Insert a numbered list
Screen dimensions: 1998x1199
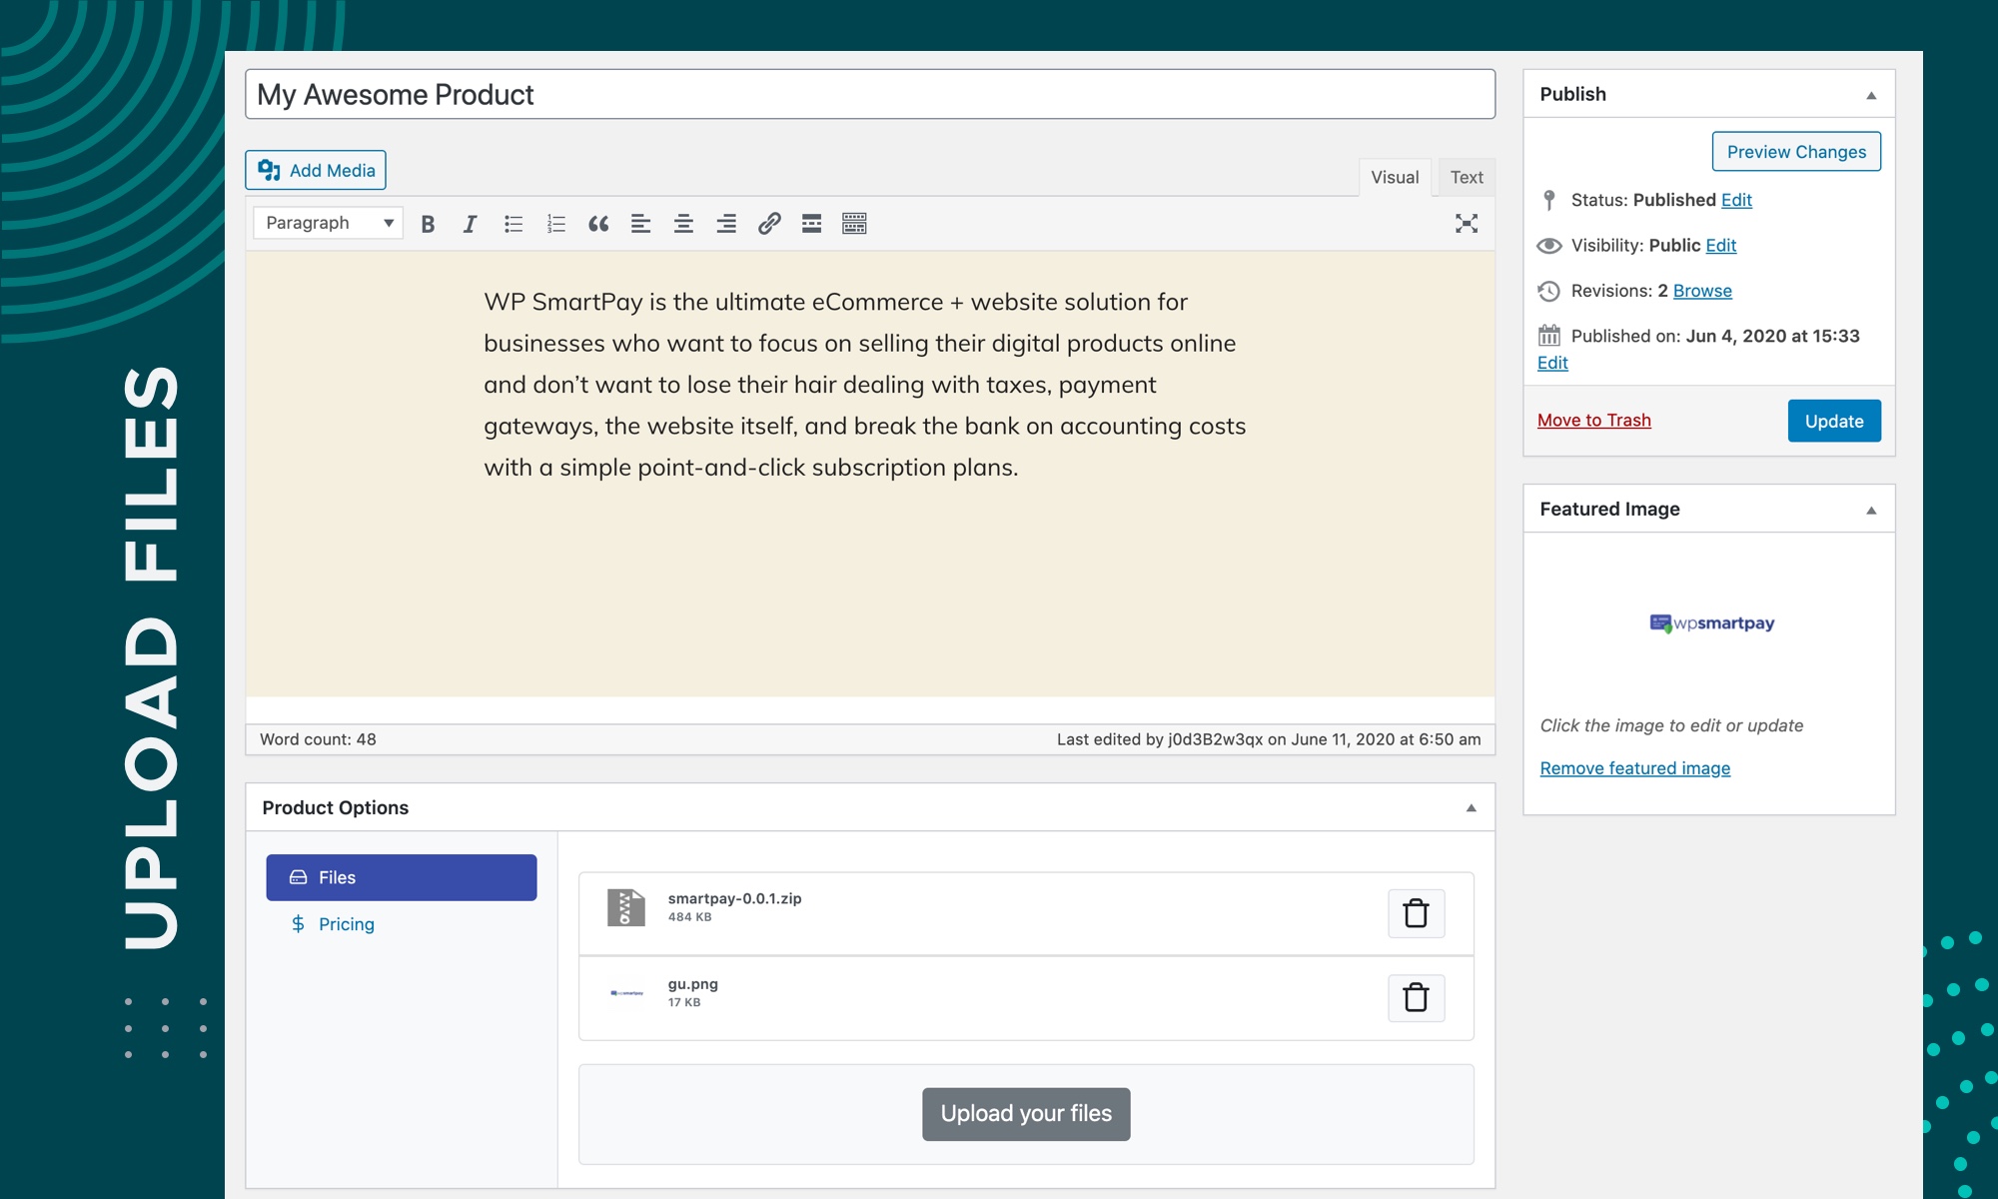pos(556,224)
